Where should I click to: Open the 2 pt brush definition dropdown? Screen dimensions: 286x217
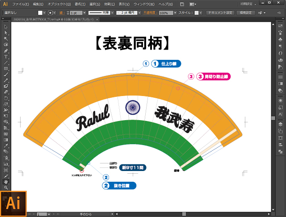139,13
